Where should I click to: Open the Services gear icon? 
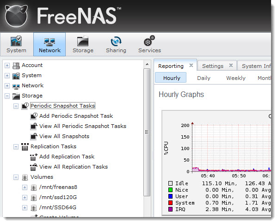click(149, 41)
